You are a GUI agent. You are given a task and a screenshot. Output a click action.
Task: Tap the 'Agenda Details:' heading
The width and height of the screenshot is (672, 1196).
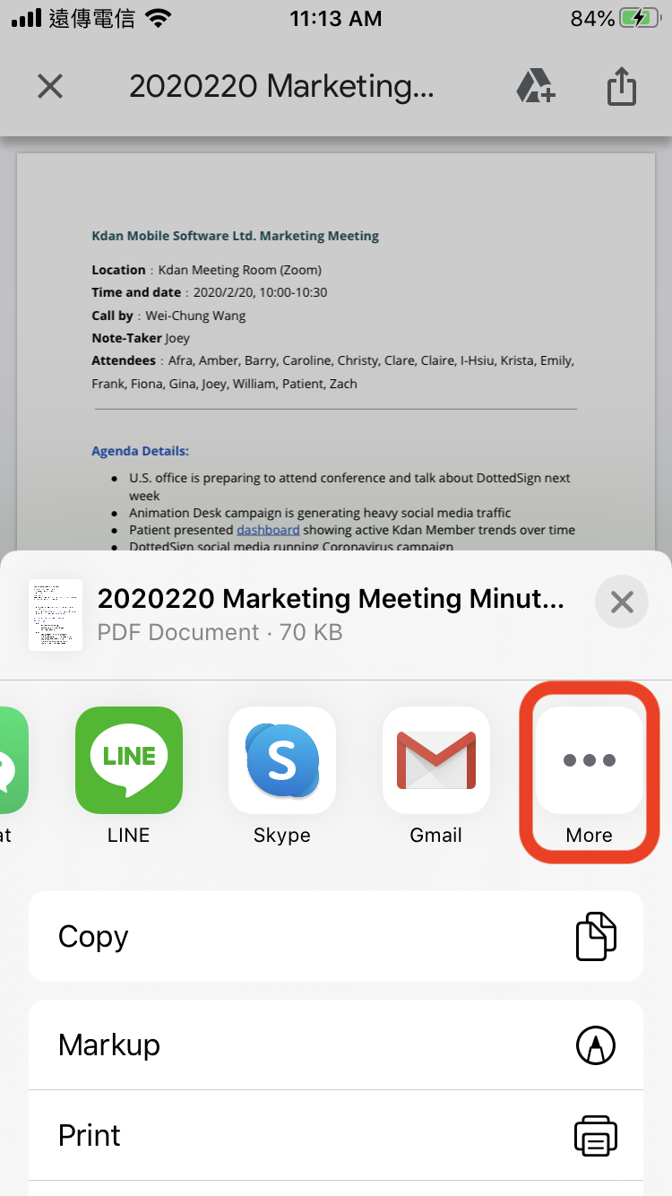[x=140, y=451]
